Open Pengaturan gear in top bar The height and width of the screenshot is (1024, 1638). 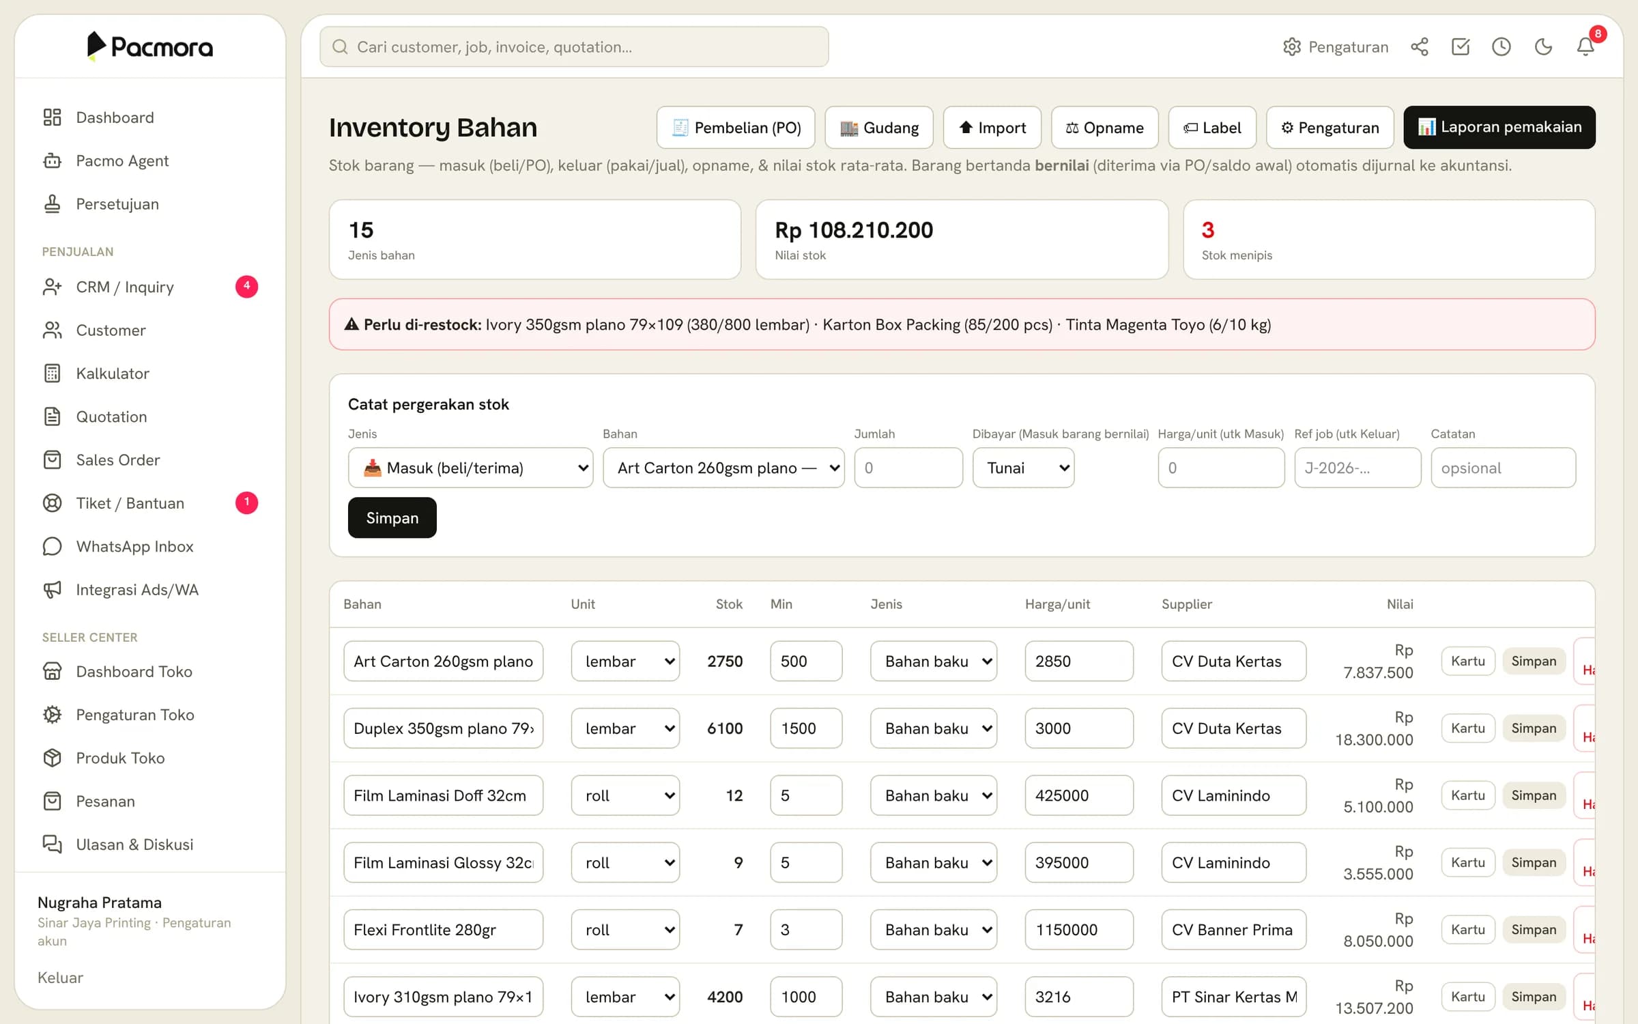pos(1336,46)
